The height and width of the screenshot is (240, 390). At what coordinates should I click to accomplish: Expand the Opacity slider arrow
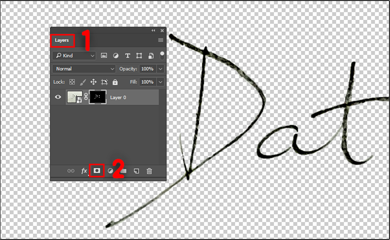(x=161, y=69)
